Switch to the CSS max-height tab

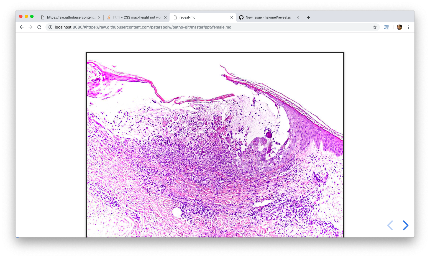137,17
